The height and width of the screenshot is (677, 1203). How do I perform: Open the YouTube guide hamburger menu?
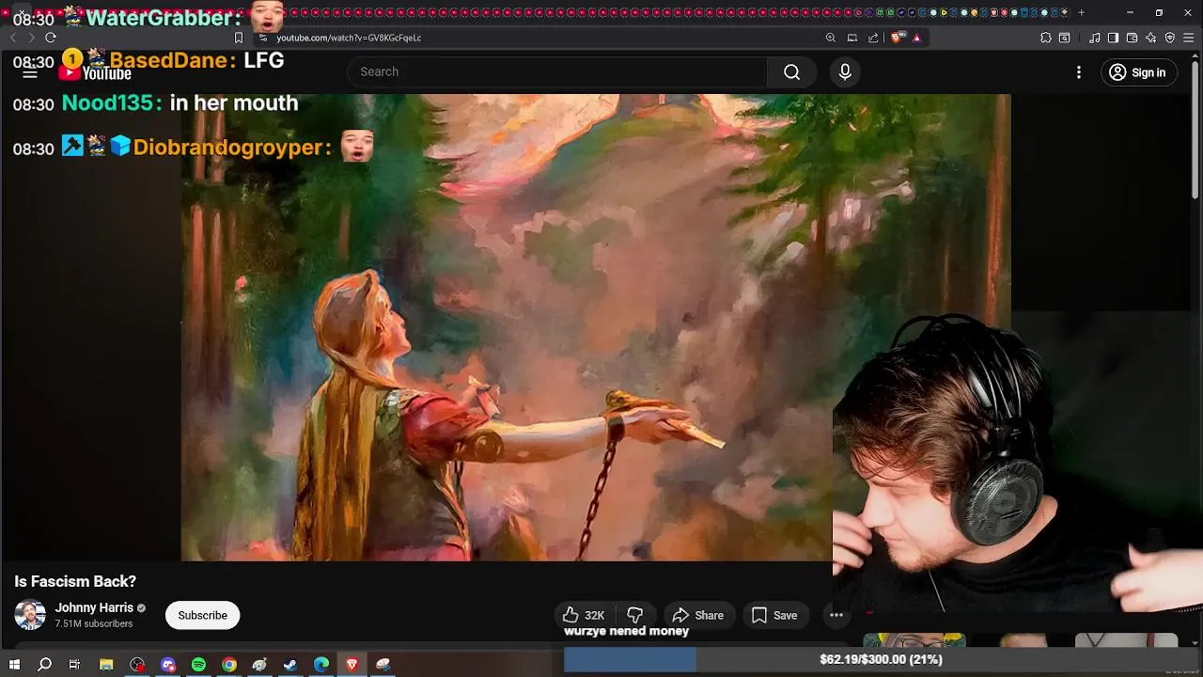point(30,72)
